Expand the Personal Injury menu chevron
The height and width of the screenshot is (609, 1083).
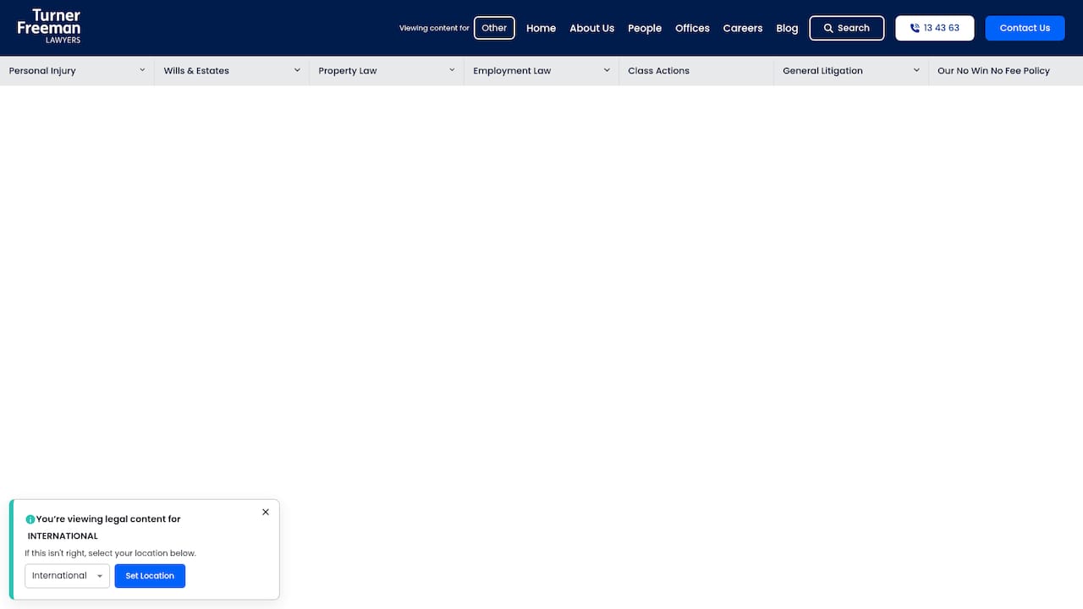142,70
